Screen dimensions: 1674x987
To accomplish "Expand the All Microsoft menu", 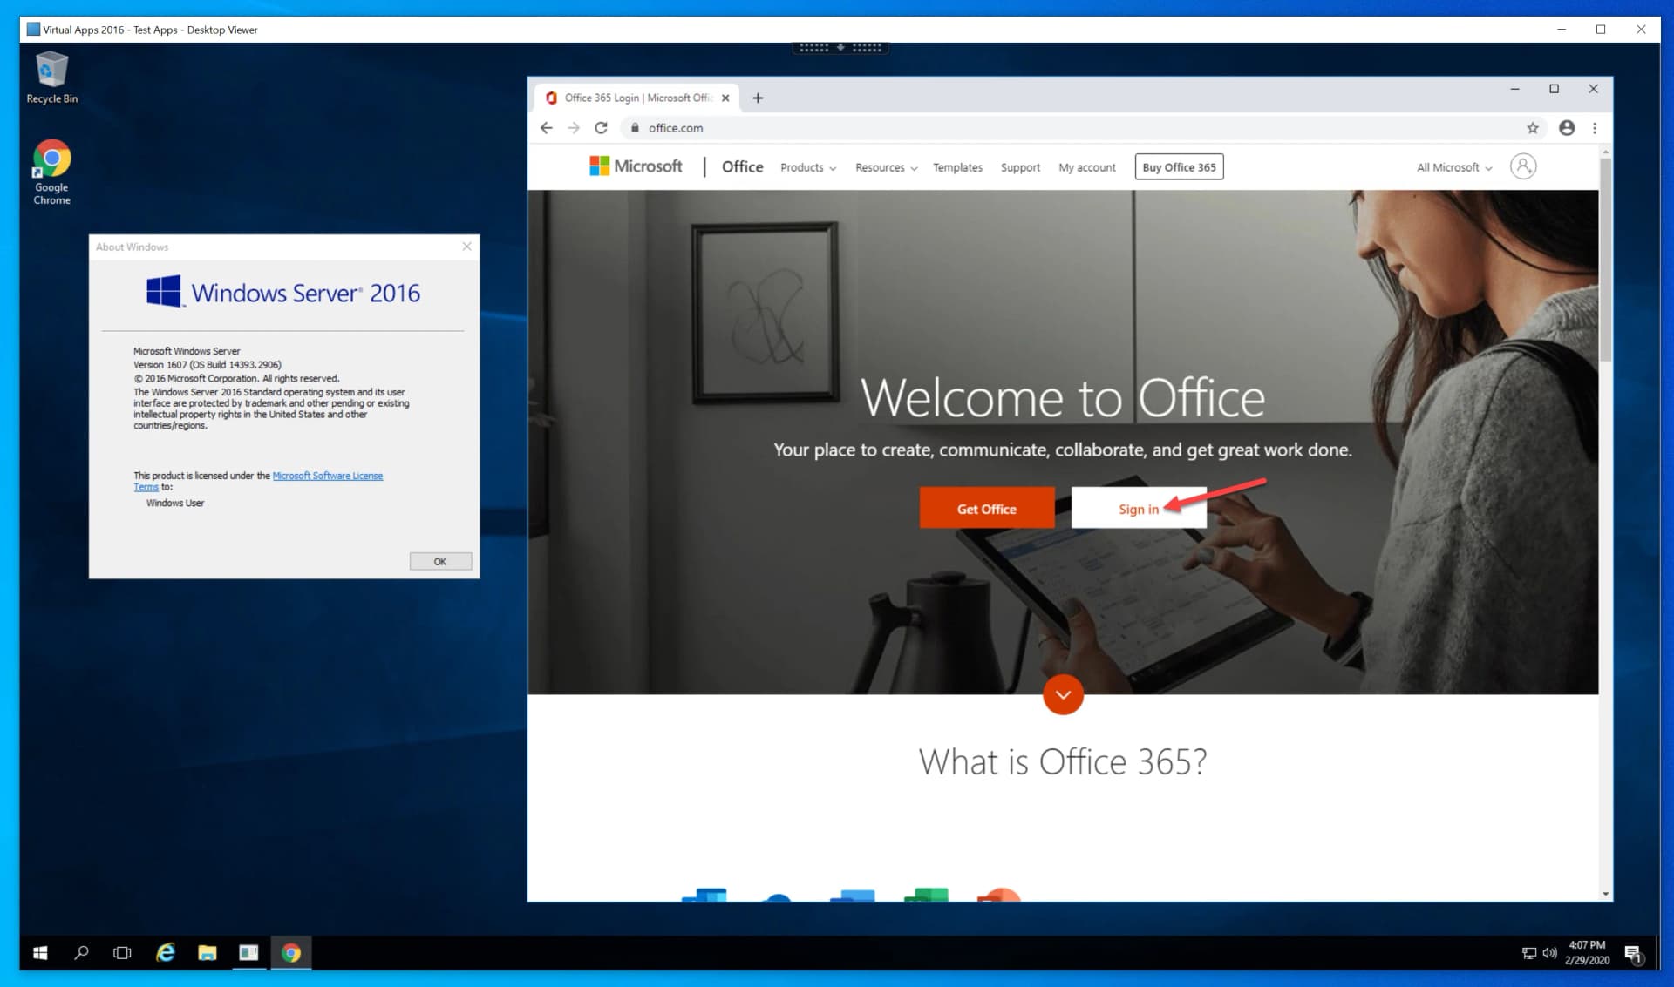I will tap(1454, 167).
